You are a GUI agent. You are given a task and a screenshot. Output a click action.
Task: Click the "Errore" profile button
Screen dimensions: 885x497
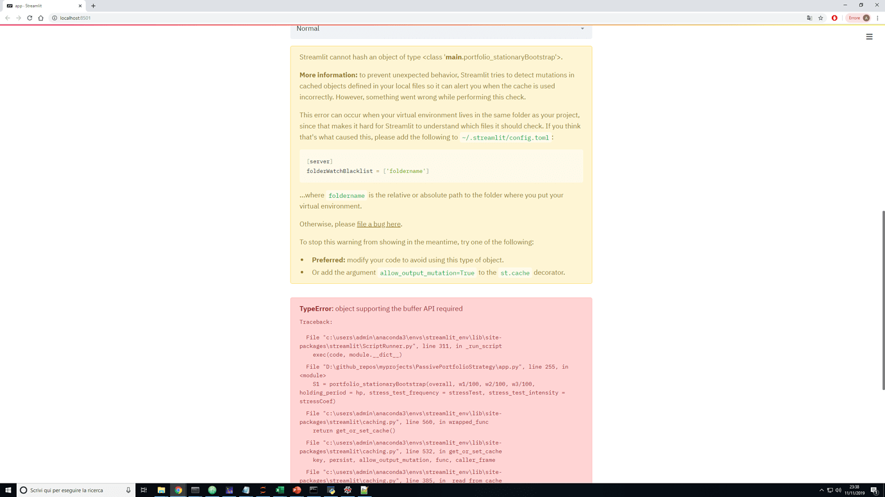point(857,18)
